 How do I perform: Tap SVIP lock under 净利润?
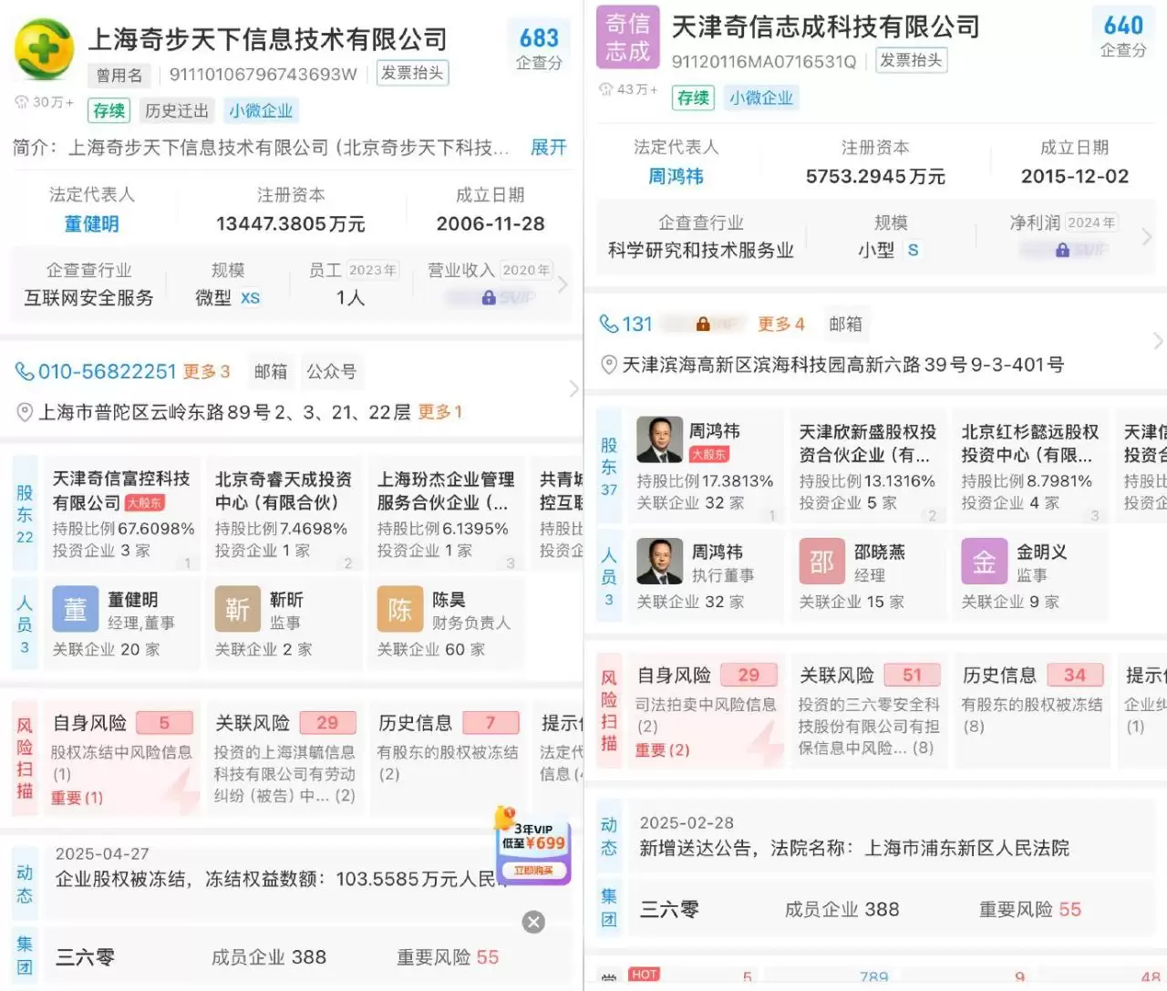click(1062, 249)
